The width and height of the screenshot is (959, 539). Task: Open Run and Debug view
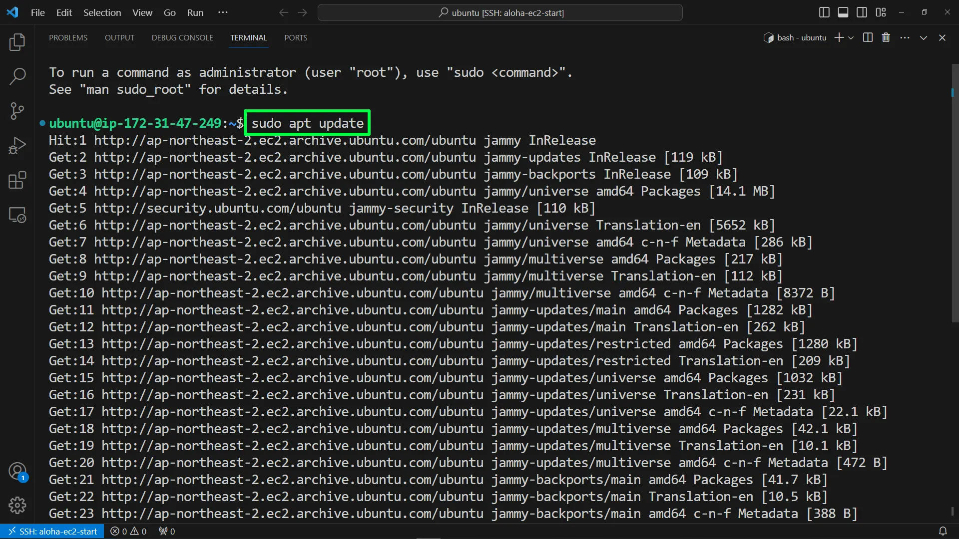tap(17, 146)
